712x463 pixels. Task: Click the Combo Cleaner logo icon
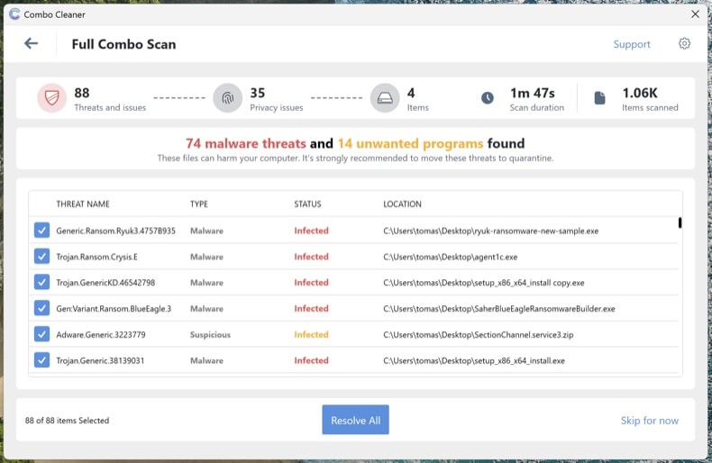pyautogui.click(x=14, y=14)
